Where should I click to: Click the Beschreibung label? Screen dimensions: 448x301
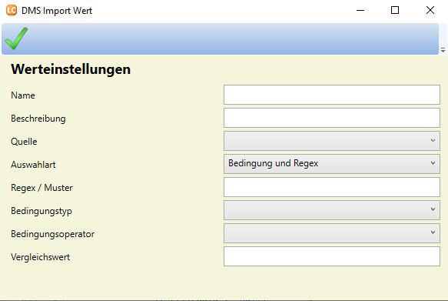pos(38,119)
